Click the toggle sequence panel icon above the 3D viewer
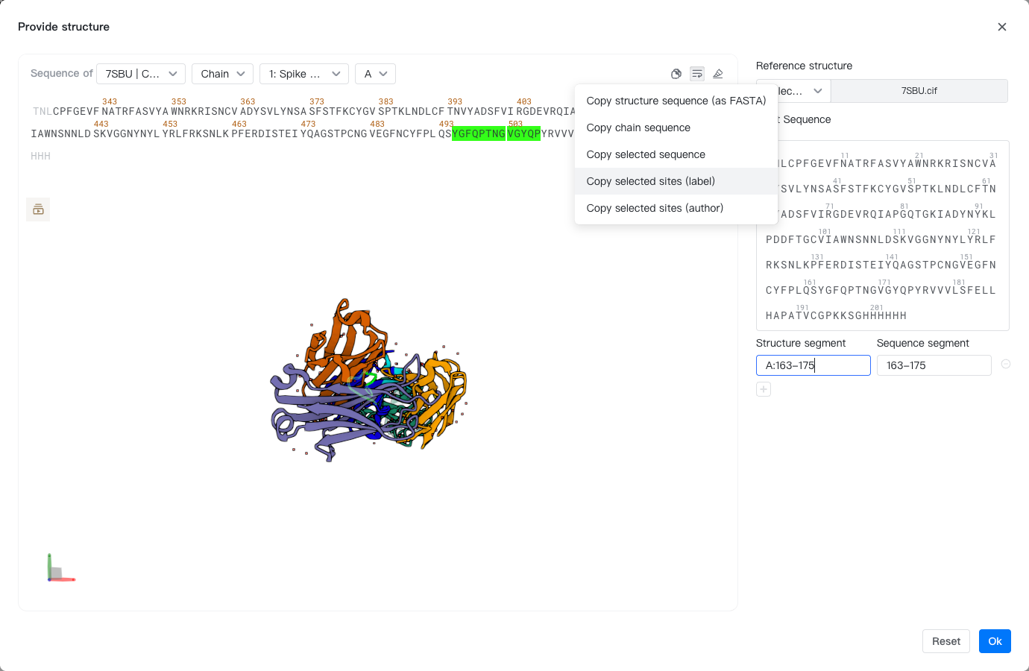The width and height of the screenshot is (1029, 671). (x=38, y=210)
